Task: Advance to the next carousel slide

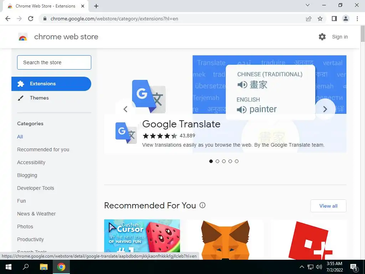Action: pyautogui.click(x=325, y=109)
